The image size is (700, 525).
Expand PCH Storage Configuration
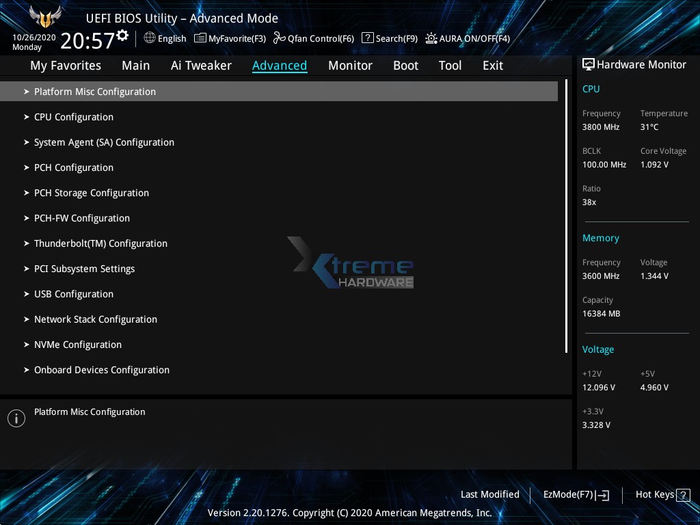(92, 193)
